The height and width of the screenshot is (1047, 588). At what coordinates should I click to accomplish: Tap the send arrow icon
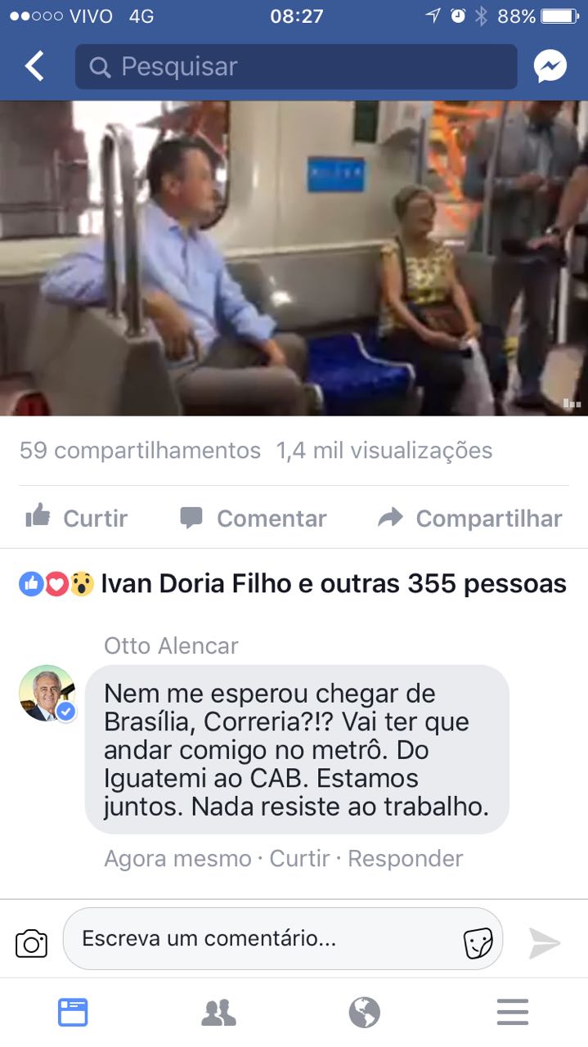[x=544, y=942]
